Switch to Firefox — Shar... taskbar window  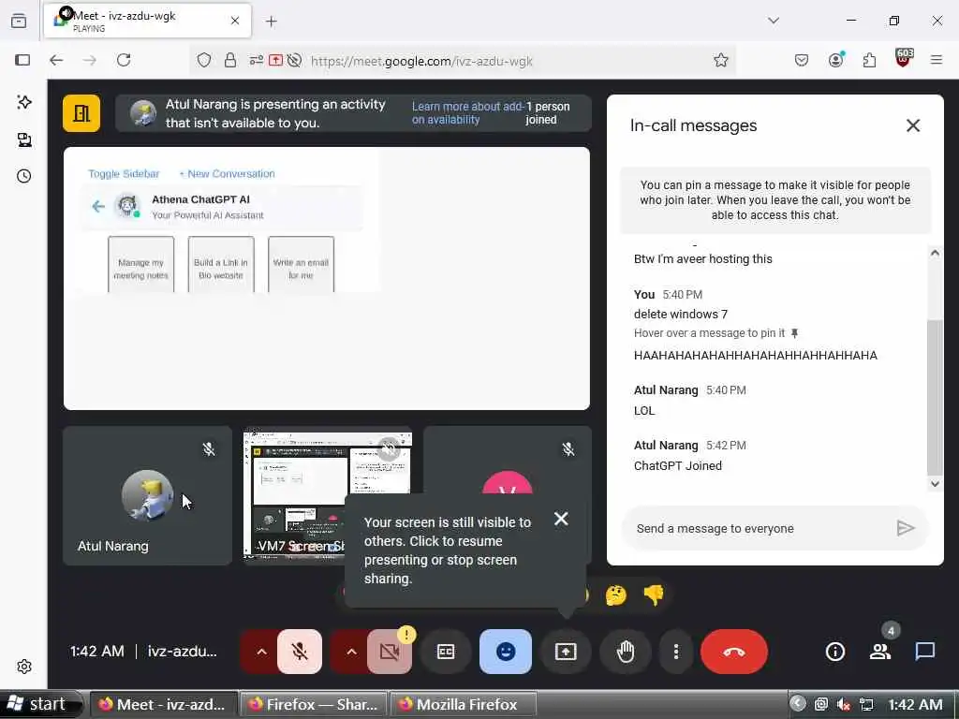pos(314,704)
